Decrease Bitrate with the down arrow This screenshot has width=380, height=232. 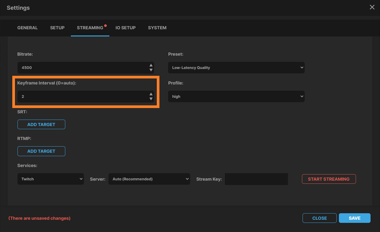[151, 70]
